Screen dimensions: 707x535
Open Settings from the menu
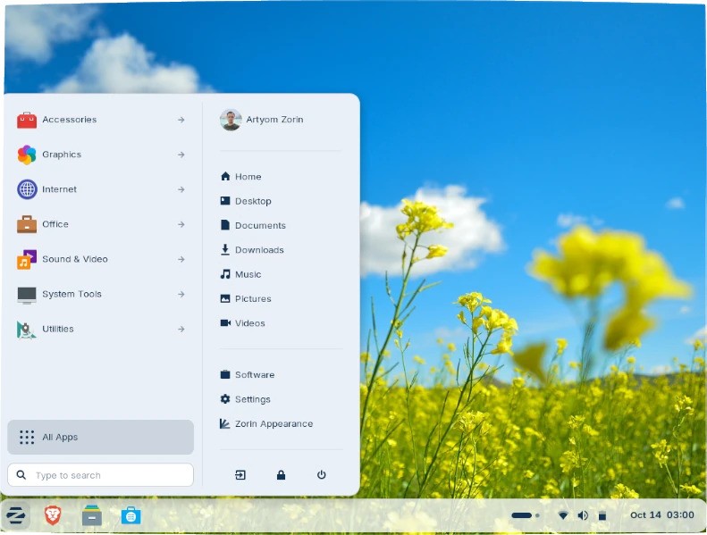[252, 399]
